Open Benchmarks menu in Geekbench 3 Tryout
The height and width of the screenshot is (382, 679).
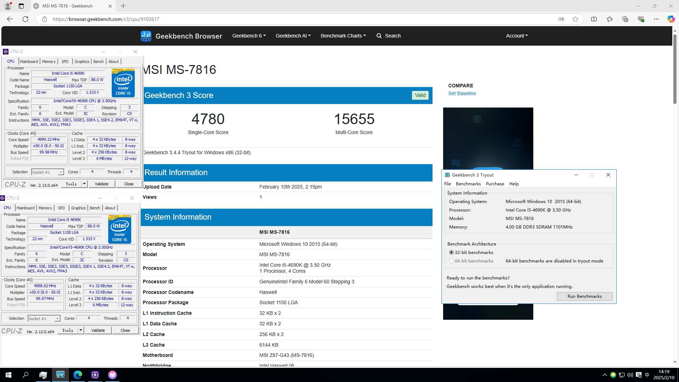pos(468,184)
